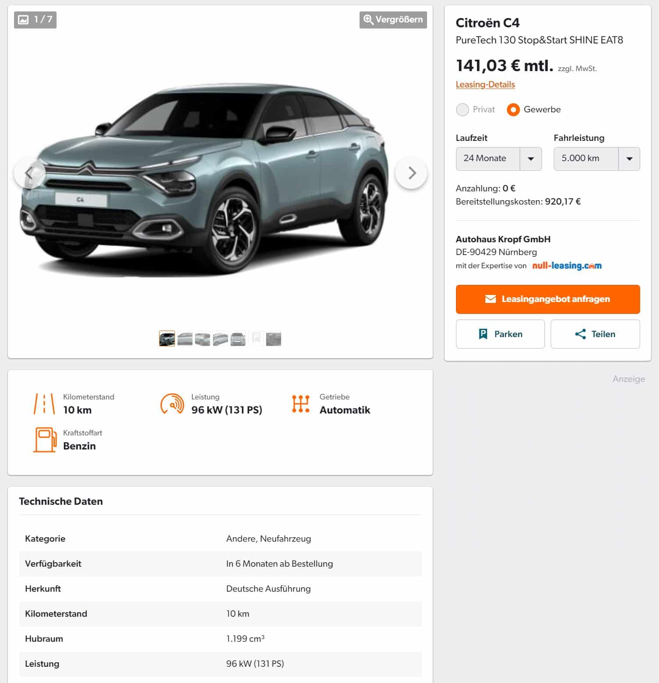This screenshot has width=659, height=683.
Task: Select the last gallery thumbnail
Action: [274, 339]
